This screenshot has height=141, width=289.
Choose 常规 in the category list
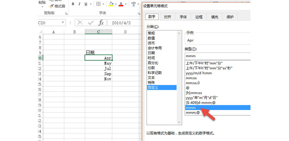(162, 33)
